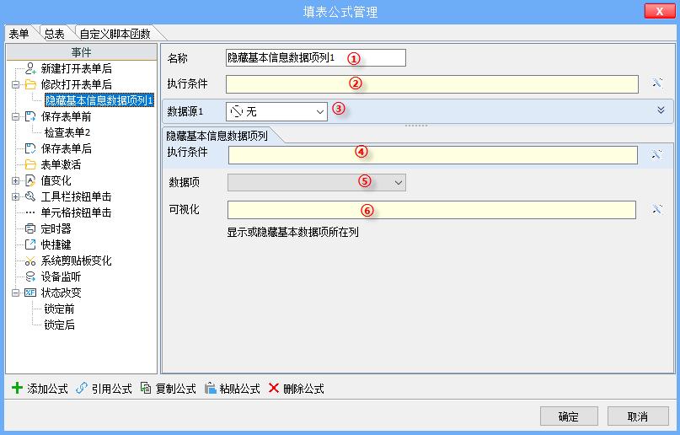This screenshot has height=435, width=680.
Task: Click the 系统剪贴板变化 scissors icon
Action: [30, 260]
